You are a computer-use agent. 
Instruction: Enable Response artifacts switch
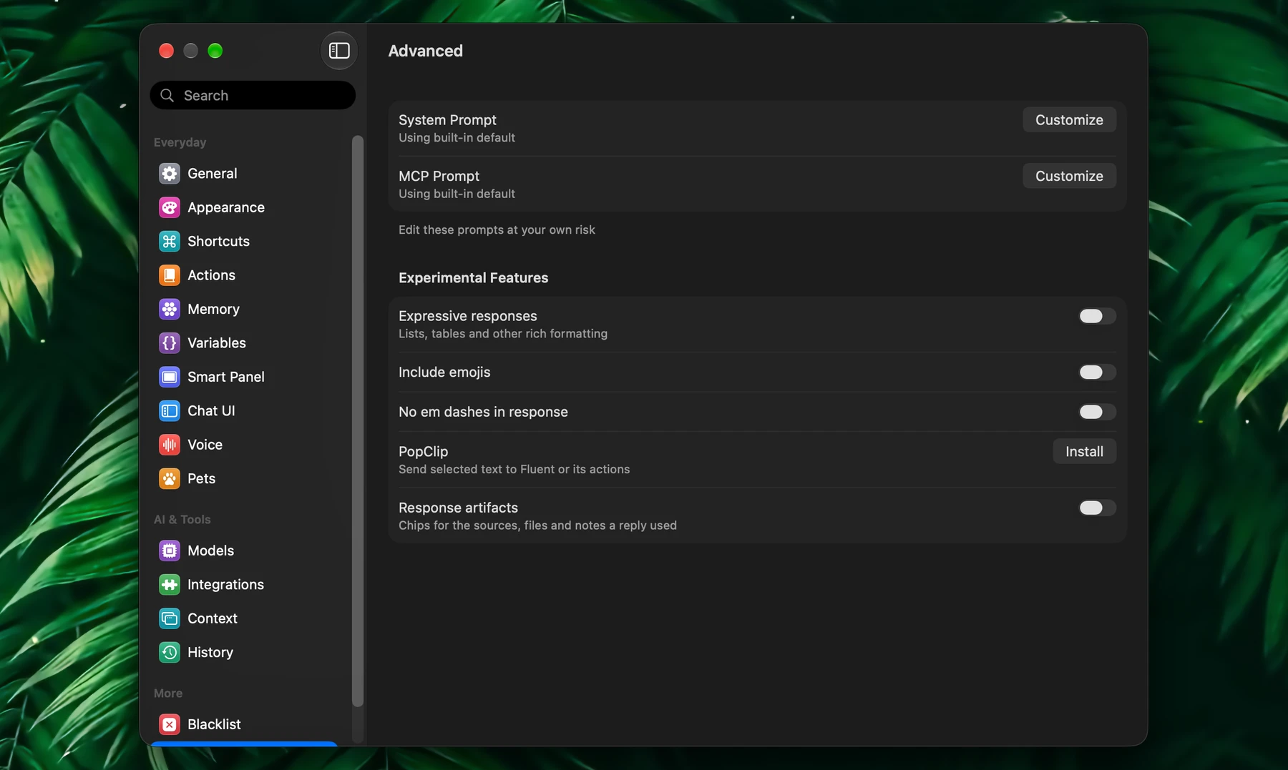click(x=1097, y=508)
